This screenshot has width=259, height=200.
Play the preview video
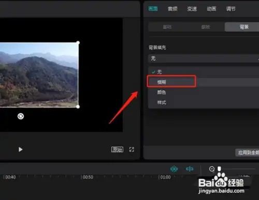[20, 149]
